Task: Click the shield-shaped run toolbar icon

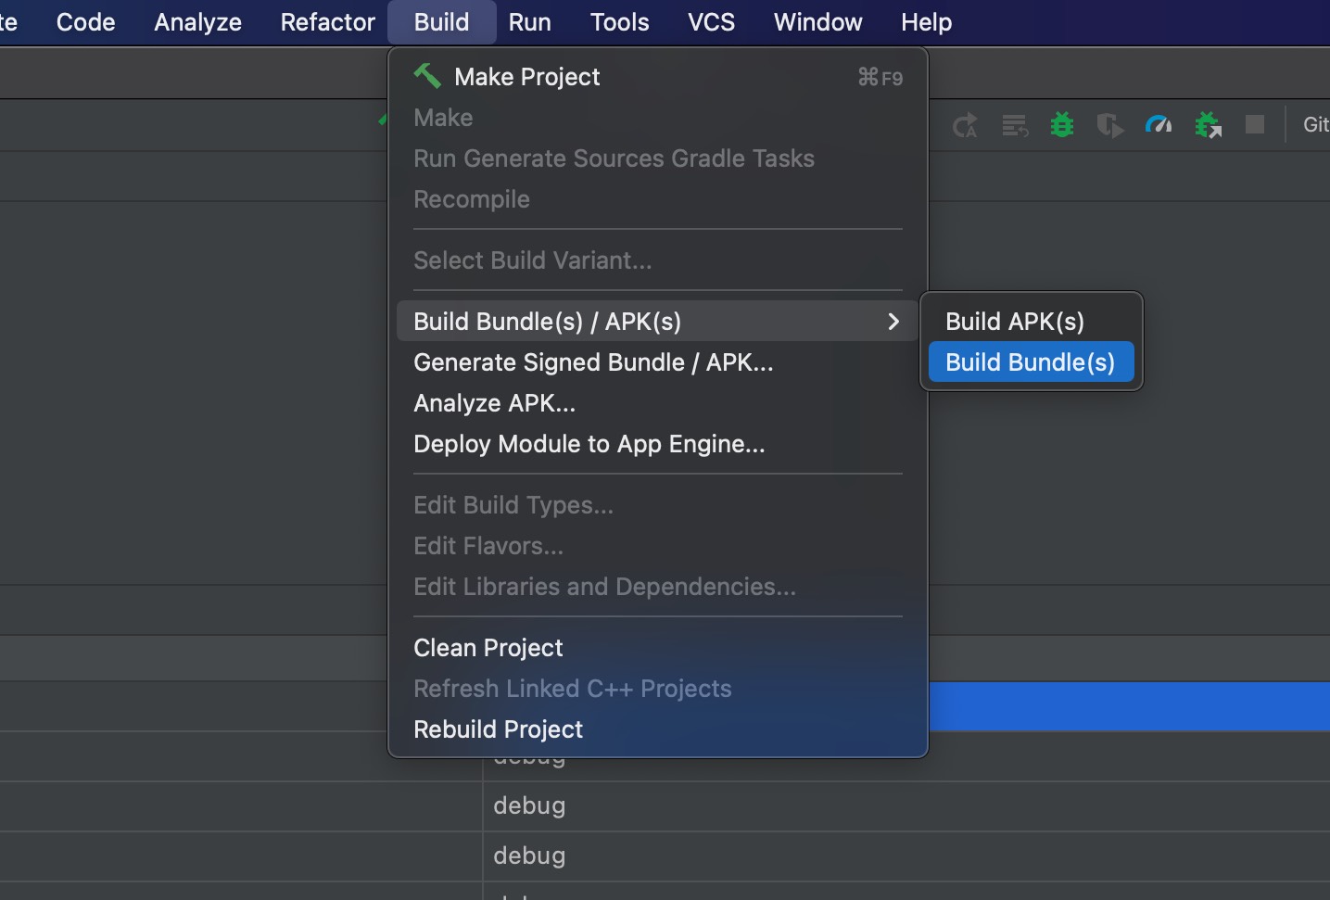Action: coord(1110,125)
